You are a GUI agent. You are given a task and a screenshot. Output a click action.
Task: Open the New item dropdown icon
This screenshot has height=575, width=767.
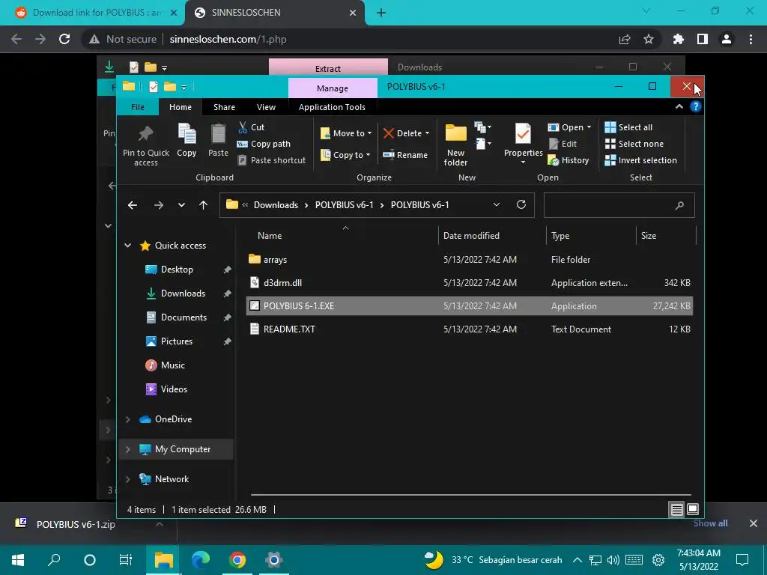(x=483, y=127)
